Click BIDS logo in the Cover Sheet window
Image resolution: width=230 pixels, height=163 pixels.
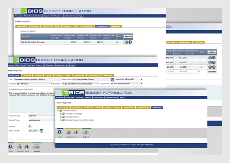click(24, 60)
